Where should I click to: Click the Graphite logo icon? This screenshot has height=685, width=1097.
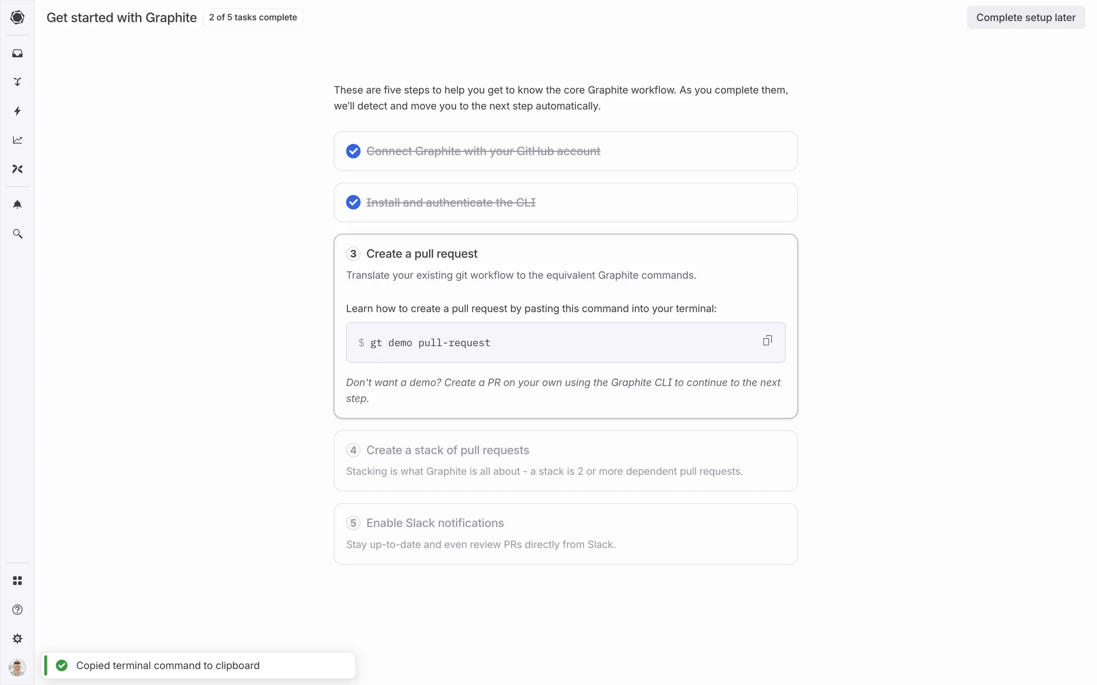tap(17, 17)
